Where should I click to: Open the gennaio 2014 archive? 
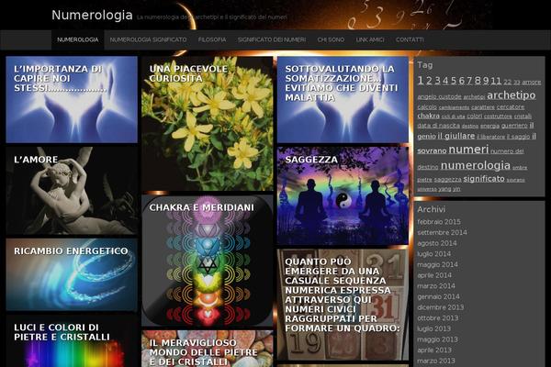pos(439,296)
